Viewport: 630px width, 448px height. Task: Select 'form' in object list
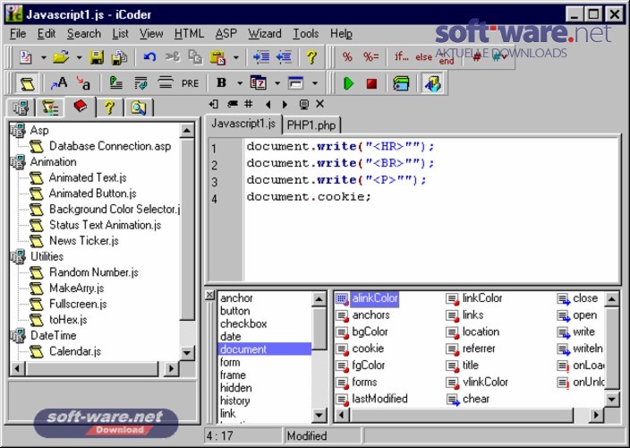coord(230,362)
